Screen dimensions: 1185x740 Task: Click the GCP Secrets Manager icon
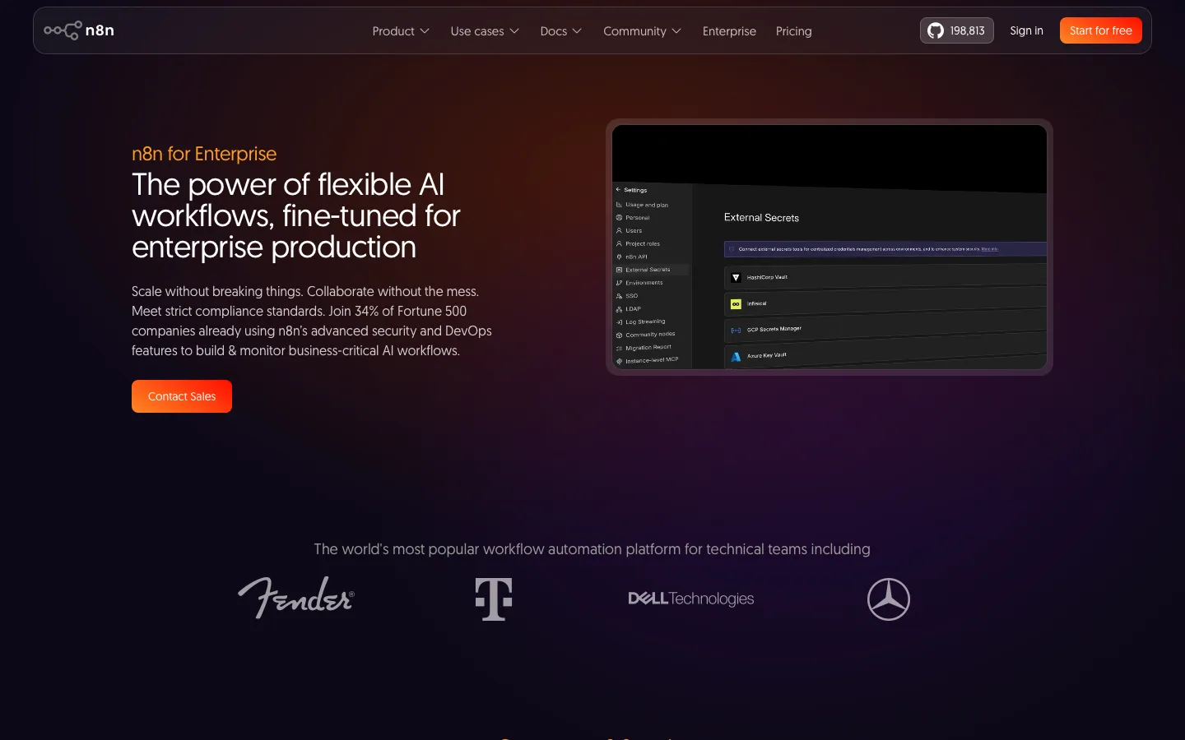point(736,331)
